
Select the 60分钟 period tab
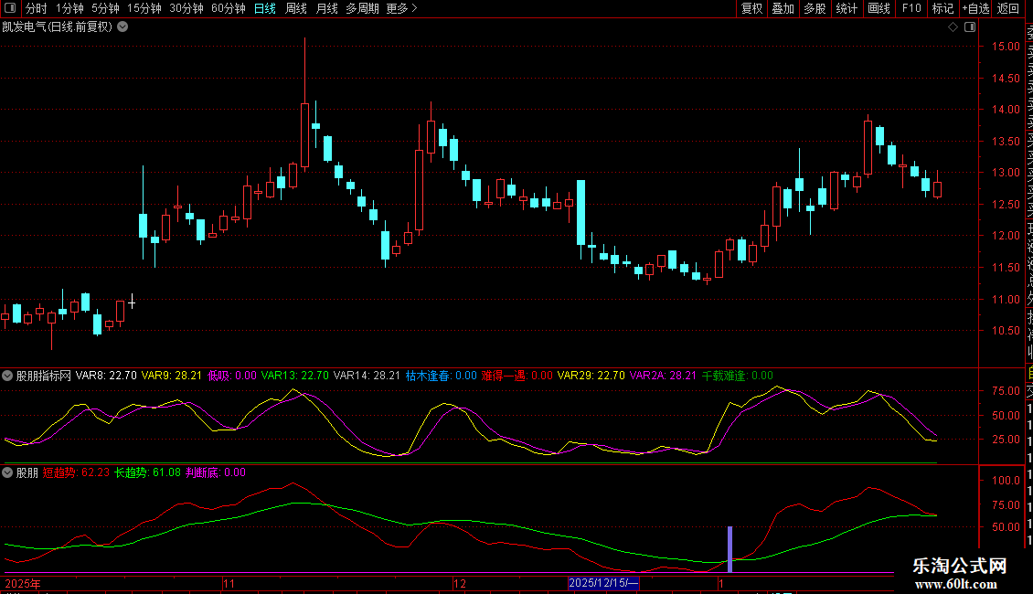(x=228, y=8)
